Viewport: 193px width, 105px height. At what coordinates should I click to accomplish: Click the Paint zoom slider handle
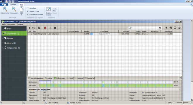[183, 103]
